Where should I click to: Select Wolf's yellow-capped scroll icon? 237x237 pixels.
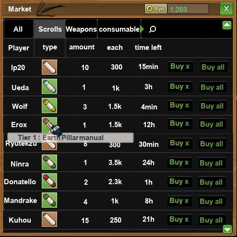49,106
